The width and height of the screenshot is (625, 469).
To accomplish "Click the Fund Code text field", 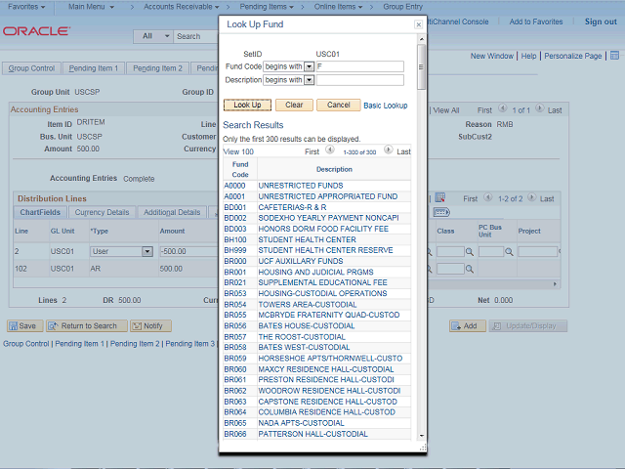I will 360,66.
